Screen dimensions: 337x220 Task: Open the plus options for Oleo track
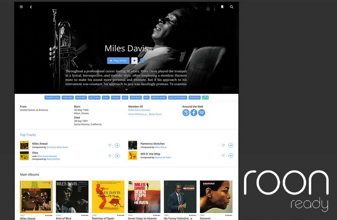(117, 156)
